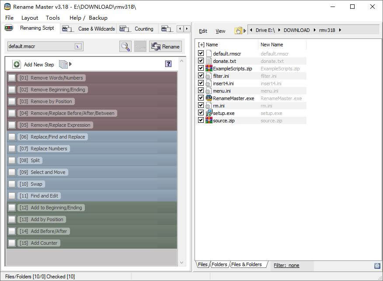Expand the arrow after rmv318 in path

(340, 30)
